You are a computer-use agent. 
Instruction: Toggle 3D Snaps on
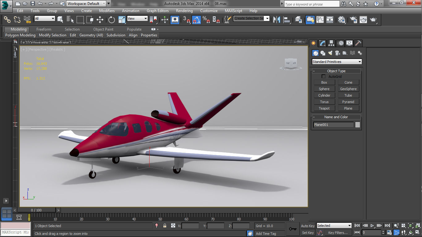tap(187, 20)
